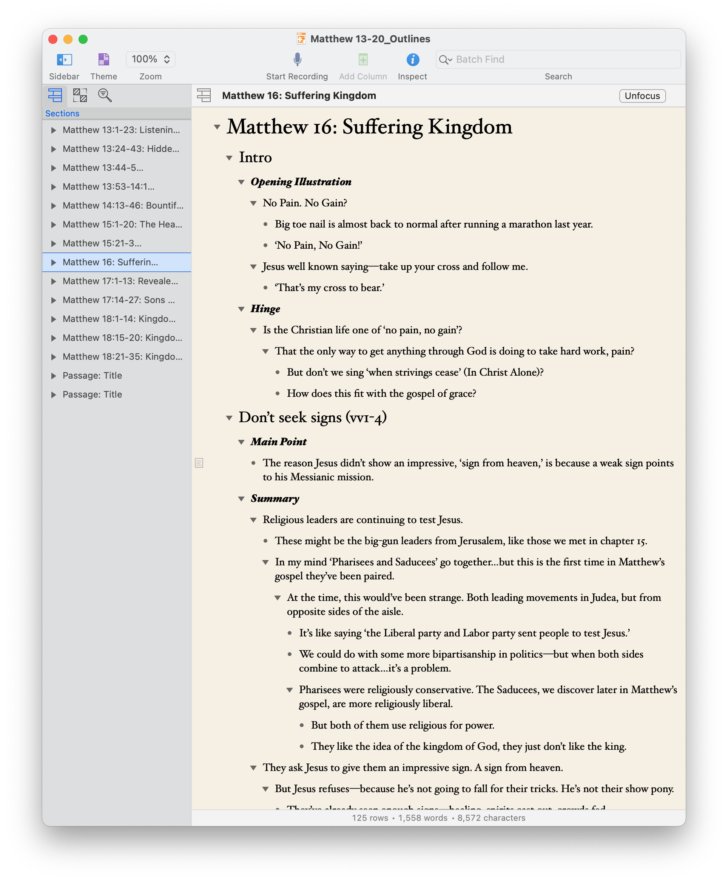Collapse the Intro section triangle

click(229, 158)
